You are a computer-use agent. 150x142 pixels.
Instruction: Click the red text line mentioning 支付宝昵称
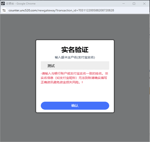point(74,78)
